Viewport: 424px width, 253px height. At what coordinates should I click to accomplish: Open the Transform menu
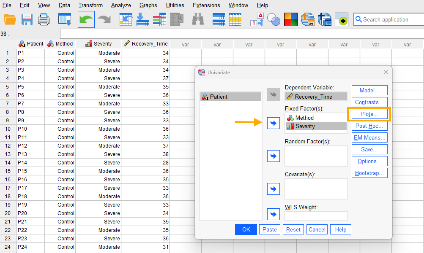tap(90, 5)
